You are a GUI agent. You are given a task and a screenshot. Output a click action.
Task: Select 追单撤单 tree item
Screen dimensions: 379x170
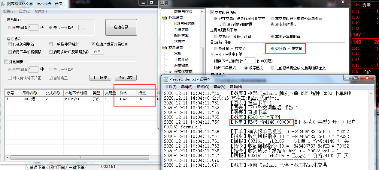(x=181, y=66)
